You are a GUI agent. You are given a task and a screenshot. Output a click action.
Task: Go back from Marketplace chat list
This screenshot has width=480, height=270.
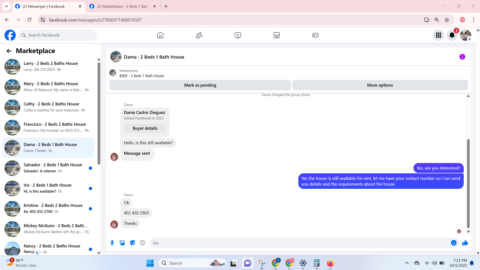9,51
